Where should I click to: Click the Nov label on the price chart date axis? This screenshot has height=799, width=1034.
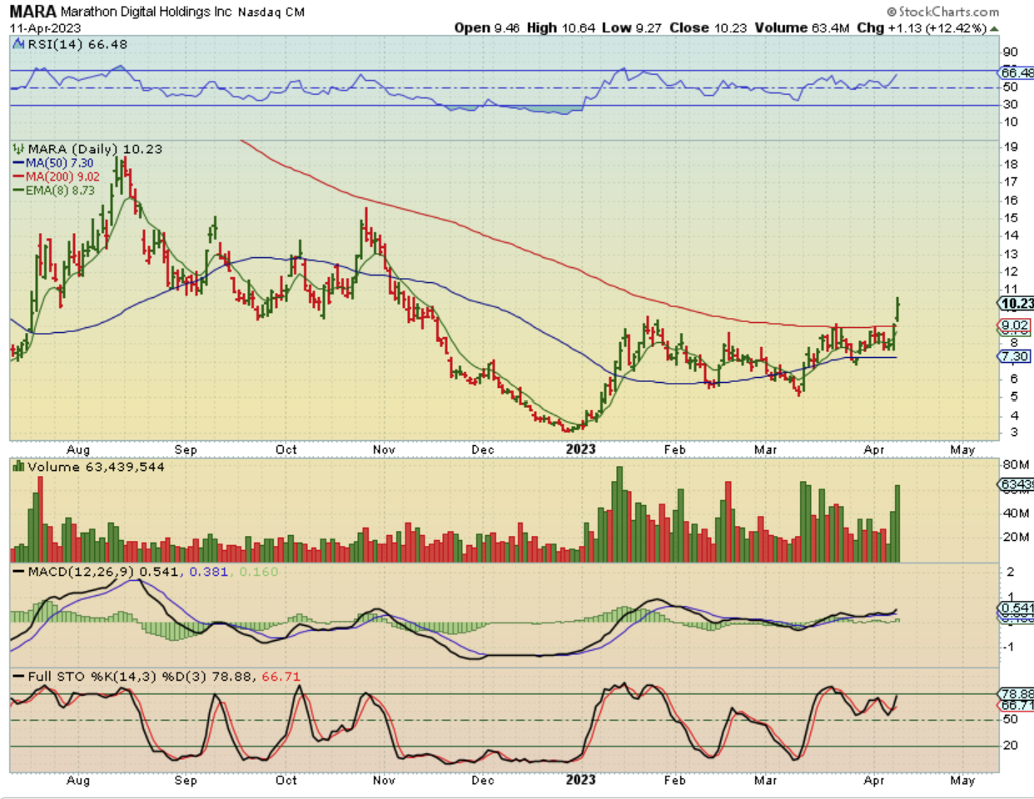point(384,449)
